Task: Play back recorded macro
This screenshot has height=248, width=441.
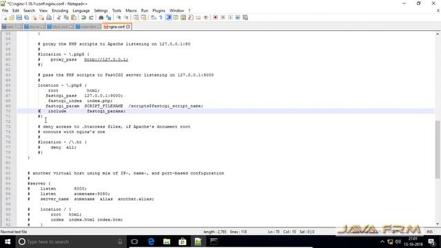Action: 230,17
